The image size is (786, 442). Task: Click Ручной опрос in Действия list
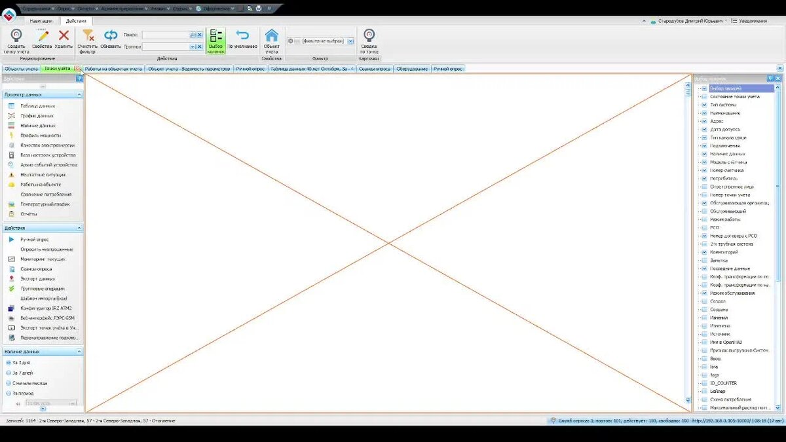(34, 240)
